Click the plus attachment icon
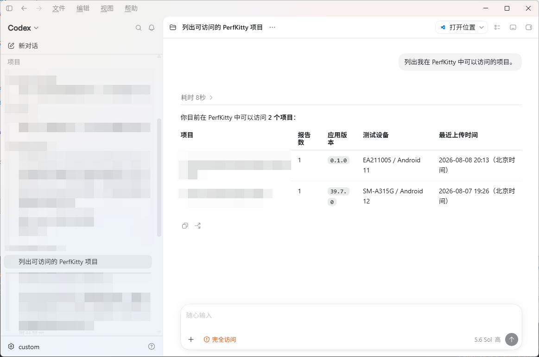The image size is (539, 357). coord(191,339)
